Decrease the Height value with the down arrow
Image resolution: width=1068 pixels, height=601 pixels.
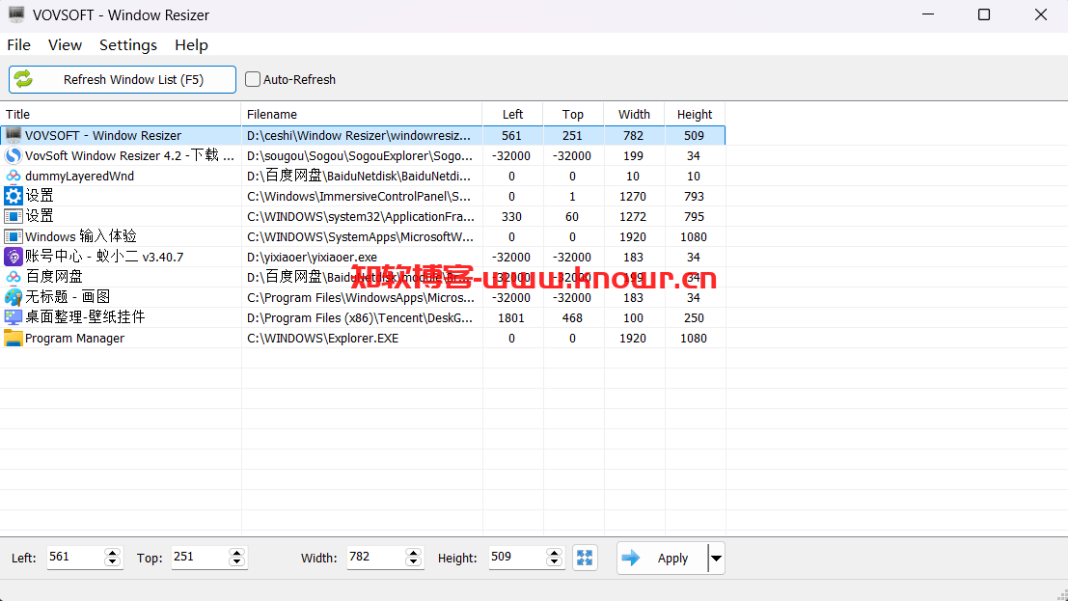tap(555, 562)
